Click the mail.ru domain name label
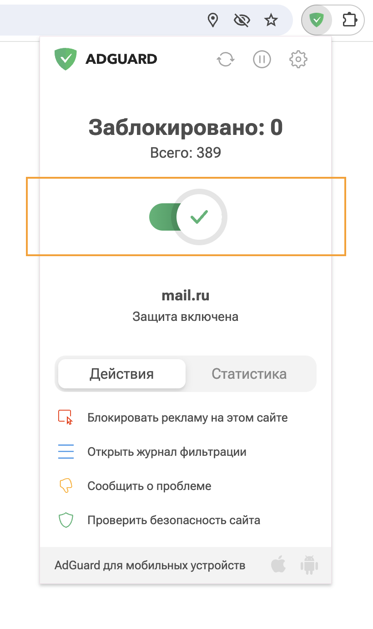 [186, 296]
